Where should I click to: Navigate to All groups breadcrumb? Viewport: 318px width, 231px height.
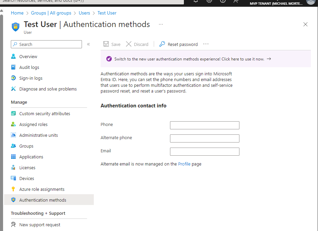click(51, 13)
